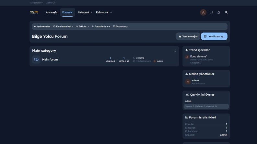Click the Yeni mesajlar button near title

coord(188,36)
